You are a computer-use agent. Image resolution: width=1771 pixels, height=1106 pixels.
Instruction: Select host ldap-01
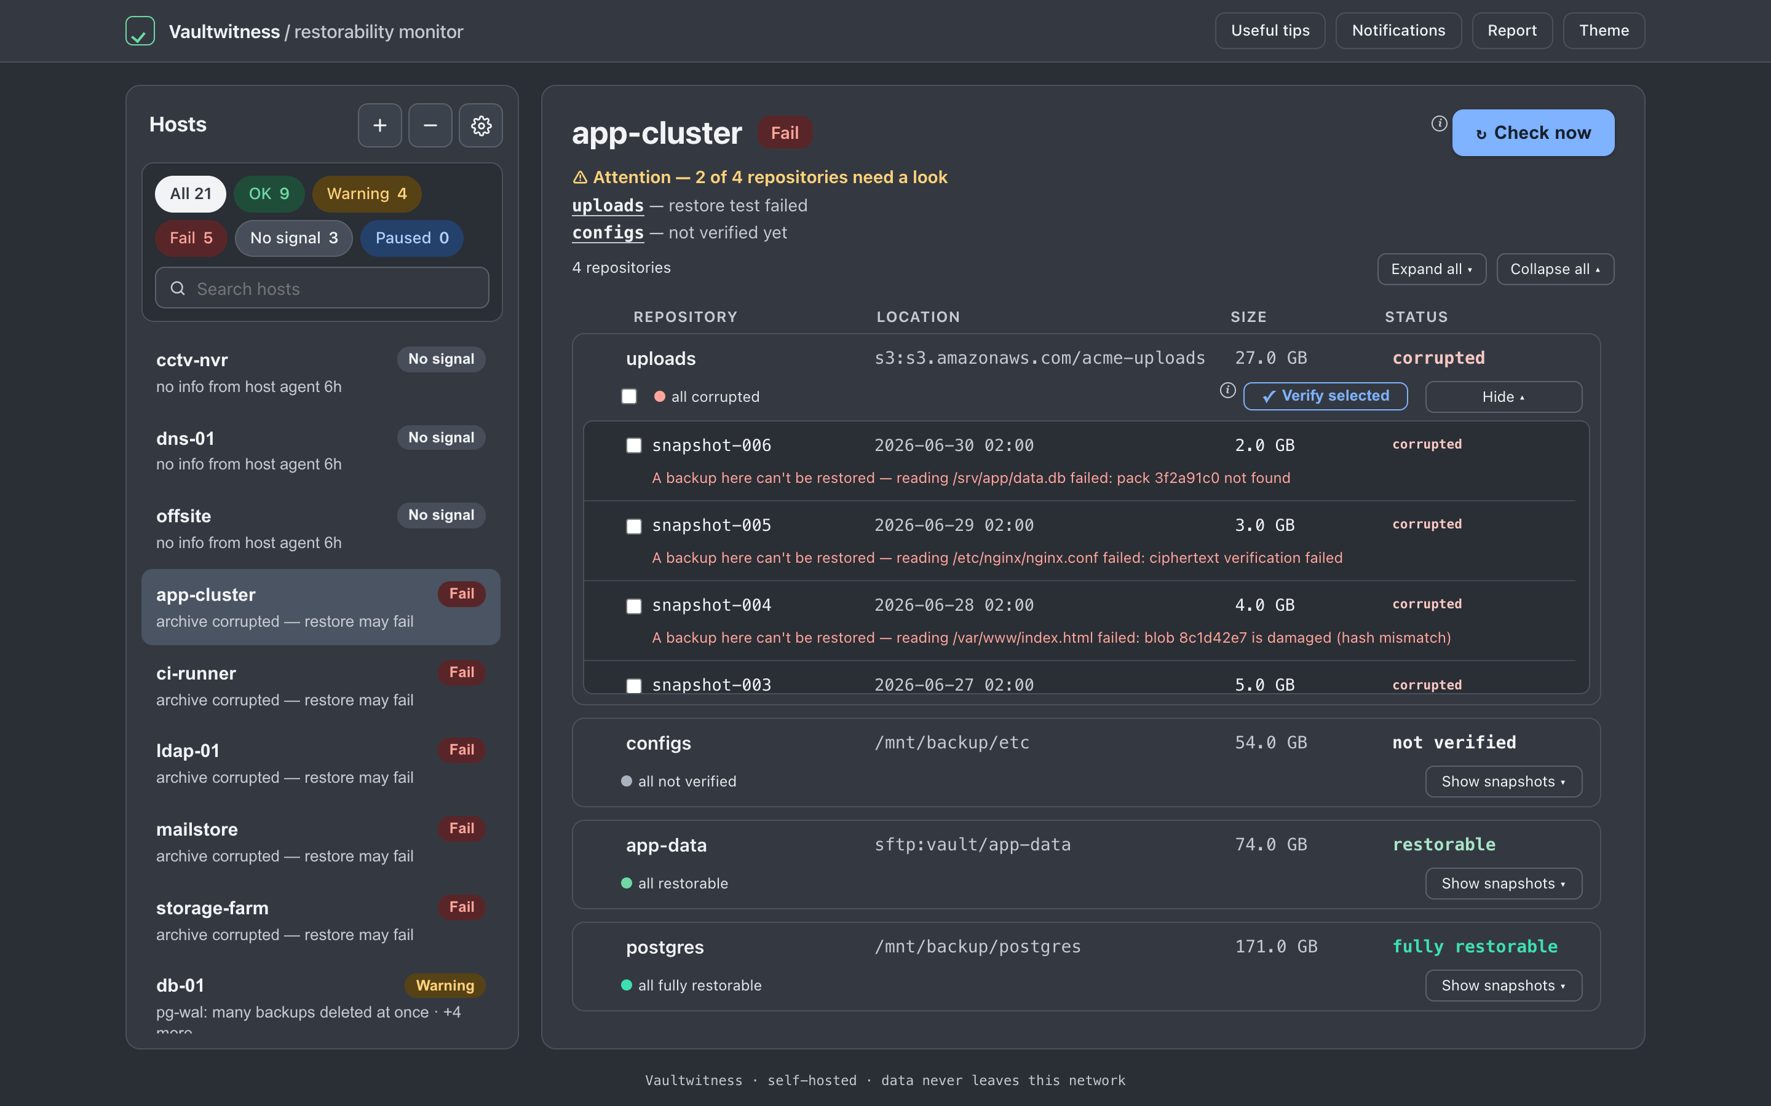(x=320, y=763)
